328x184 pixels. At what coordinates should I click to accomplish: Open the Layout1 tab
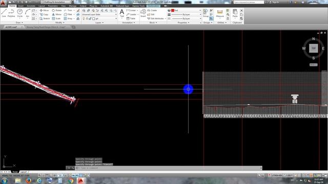[x=24, y=172]
